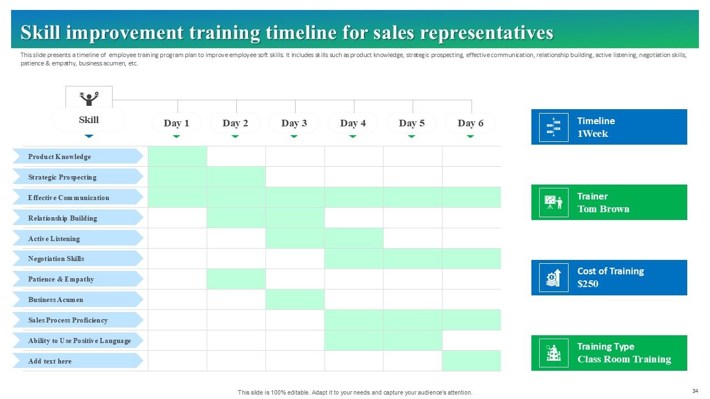Select the slide title heading text
The width and height of the screenshot is (710, 399).
coord(287,33)
